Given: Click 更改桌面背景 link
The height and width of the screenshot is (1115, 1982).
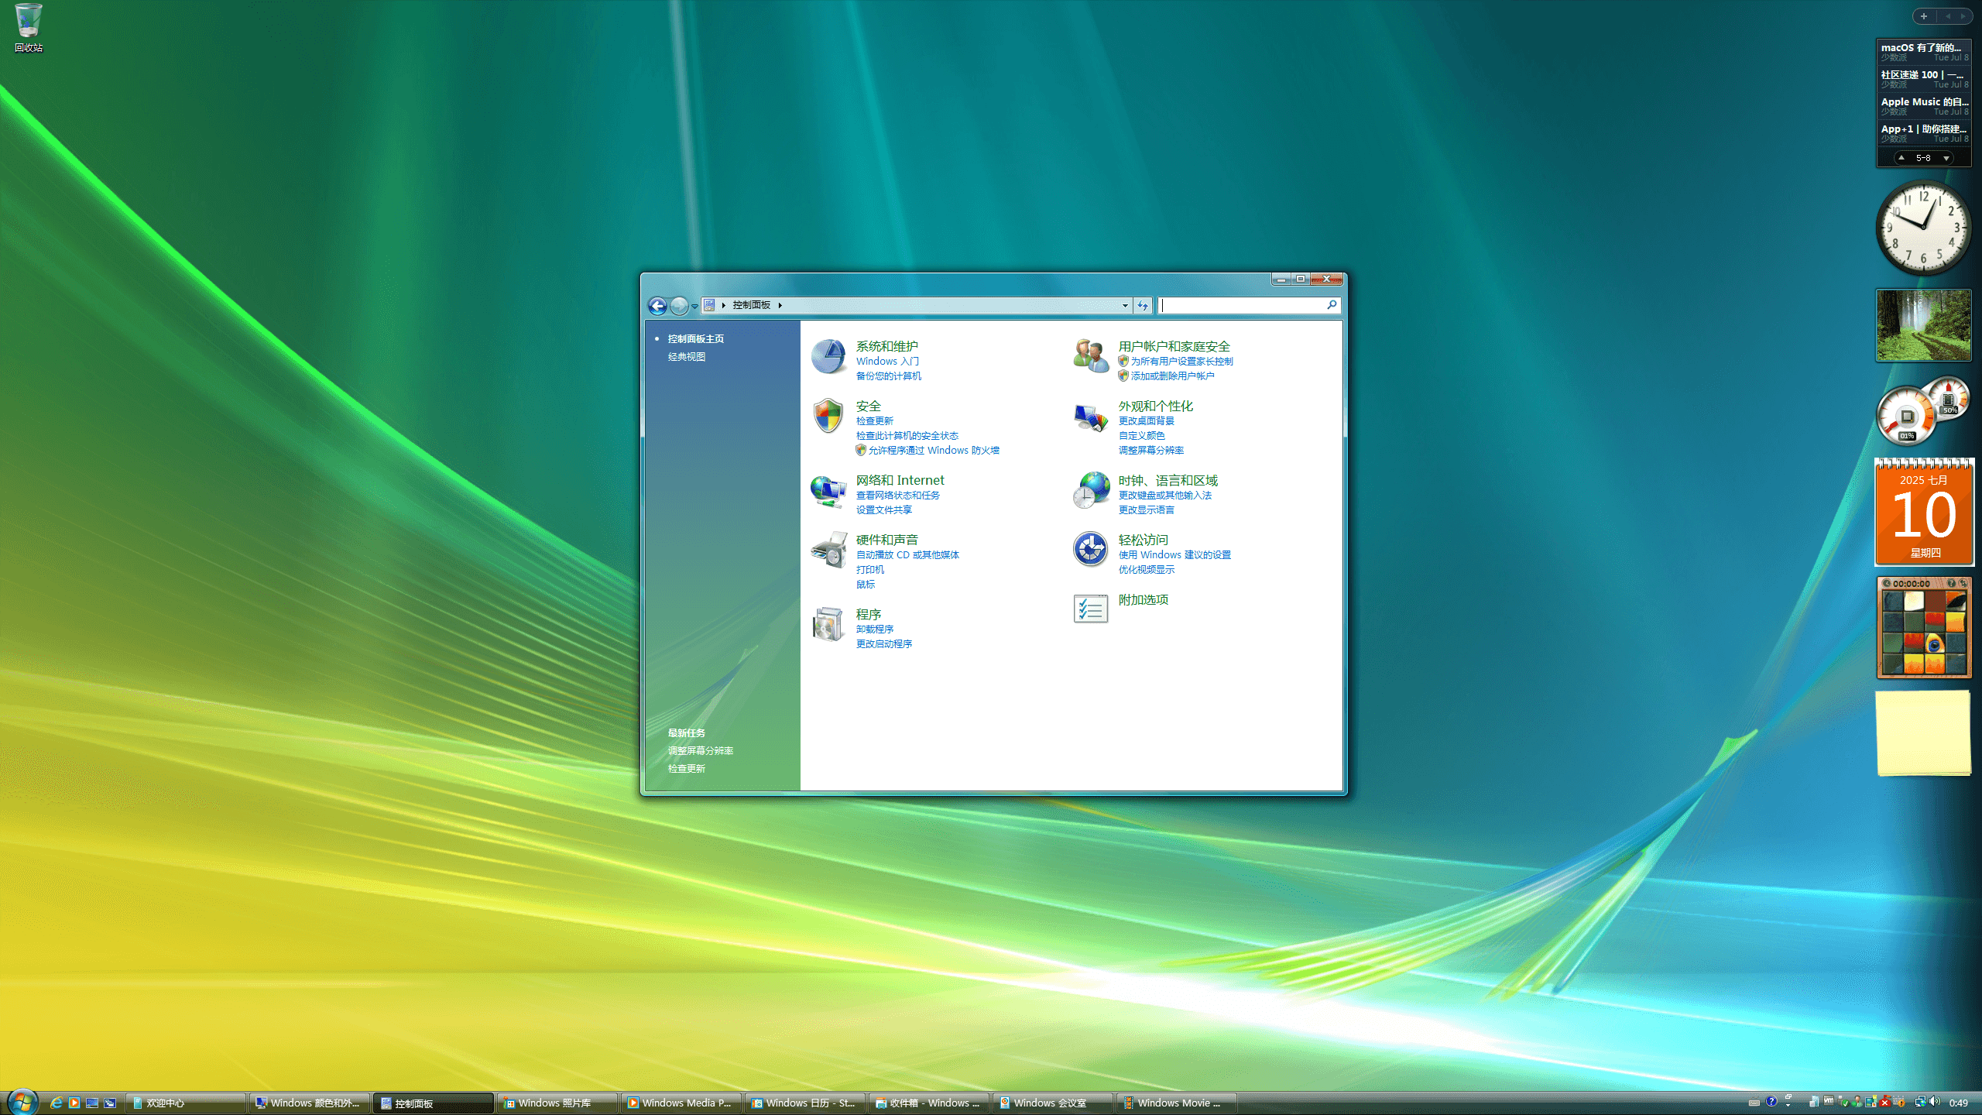Looking at the screenshot, I should 1146,421.
